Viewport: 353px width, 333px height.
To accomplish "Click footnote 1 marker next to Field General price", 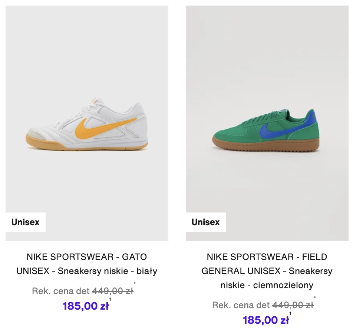I will tap(290, 313).
